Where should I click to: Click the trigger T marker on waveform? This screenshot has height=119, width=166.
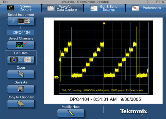pos(104,23)
